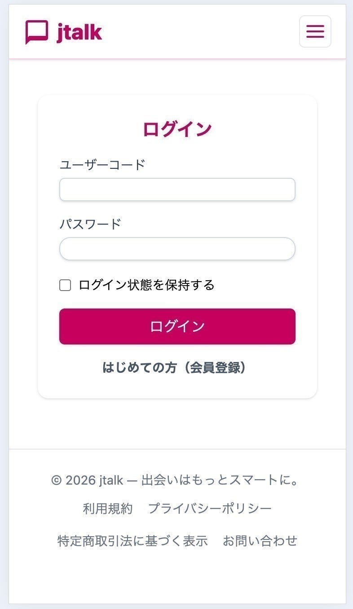353x609 pixels.
Task: Focus the パスワード input field
Action: [x=177, y=249]
